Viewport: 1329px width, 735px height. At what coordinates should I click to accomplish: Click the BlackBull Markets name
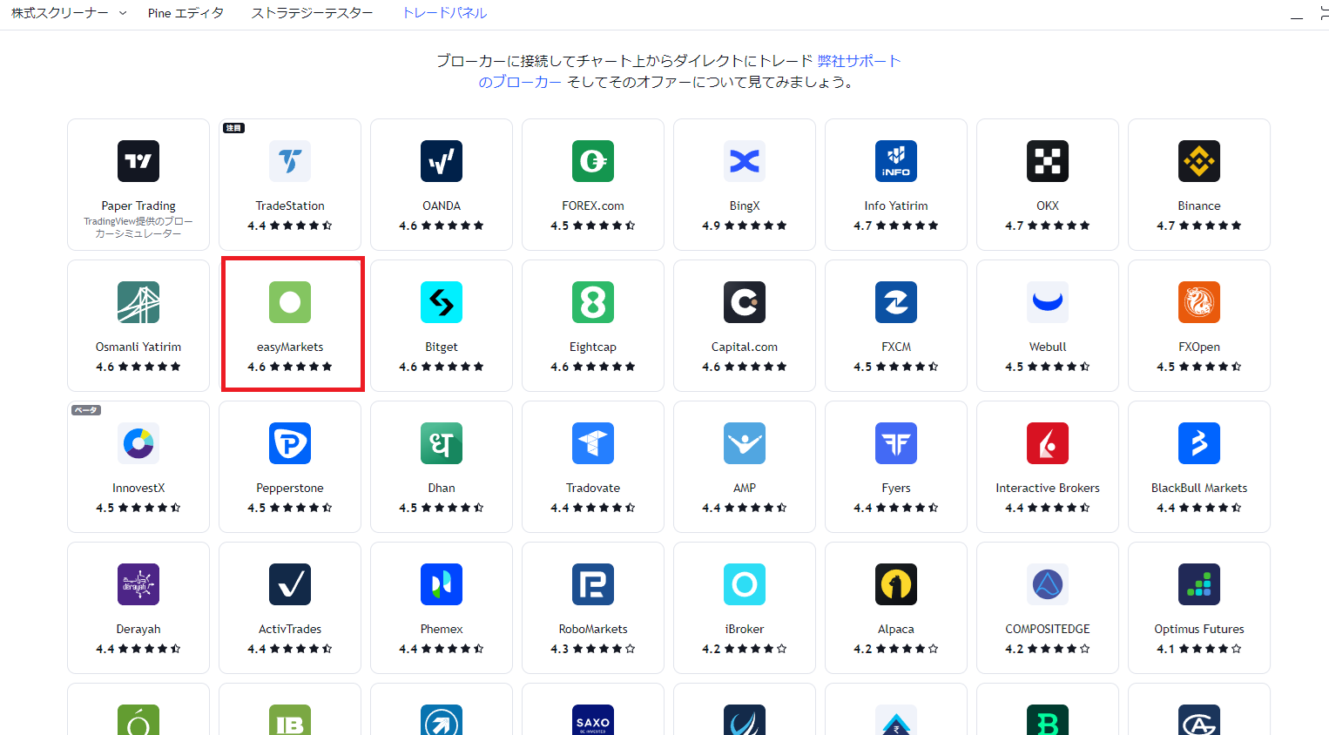1199,488
